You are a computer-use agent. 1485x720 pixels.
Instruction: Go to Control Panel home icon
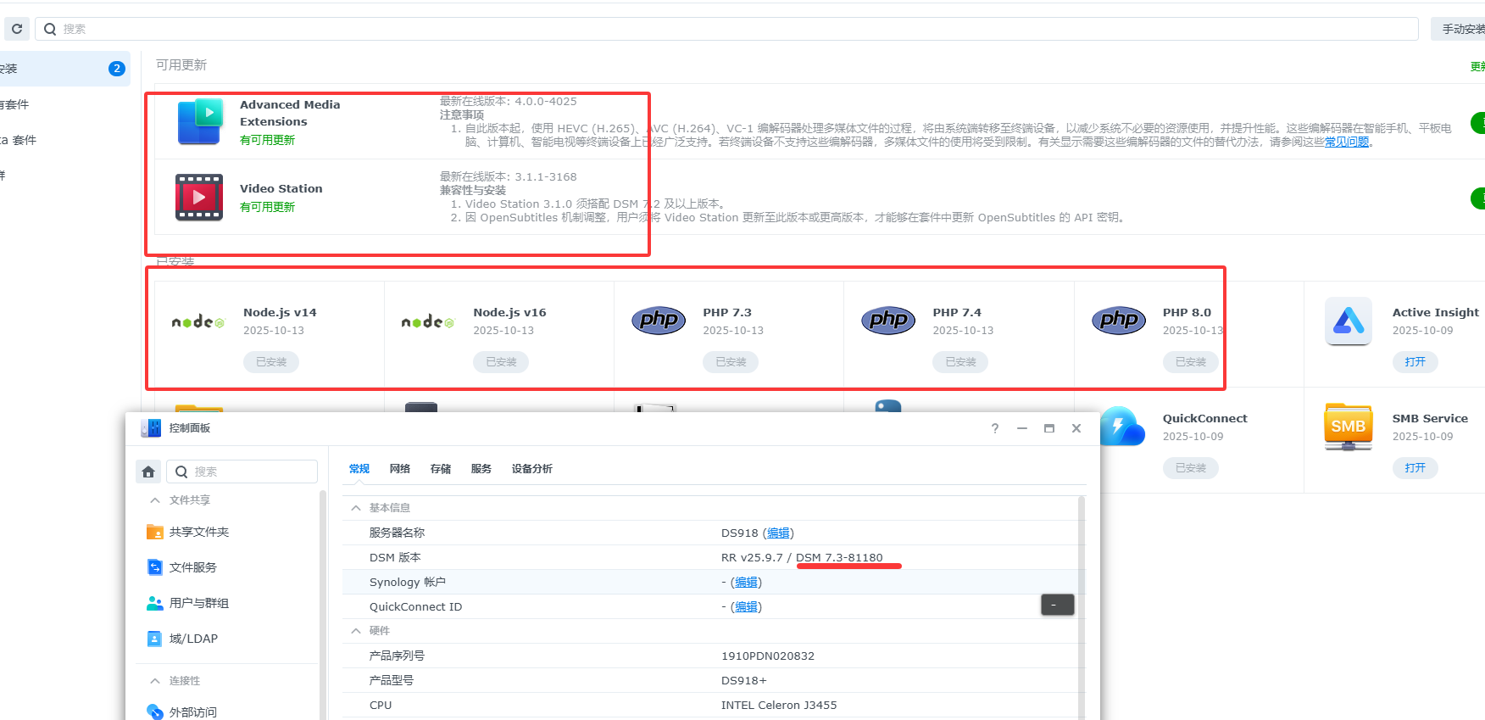point(148,472)
